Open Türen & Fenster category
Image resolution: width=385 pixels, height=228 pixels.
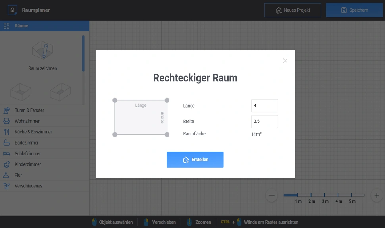point(44,110)
